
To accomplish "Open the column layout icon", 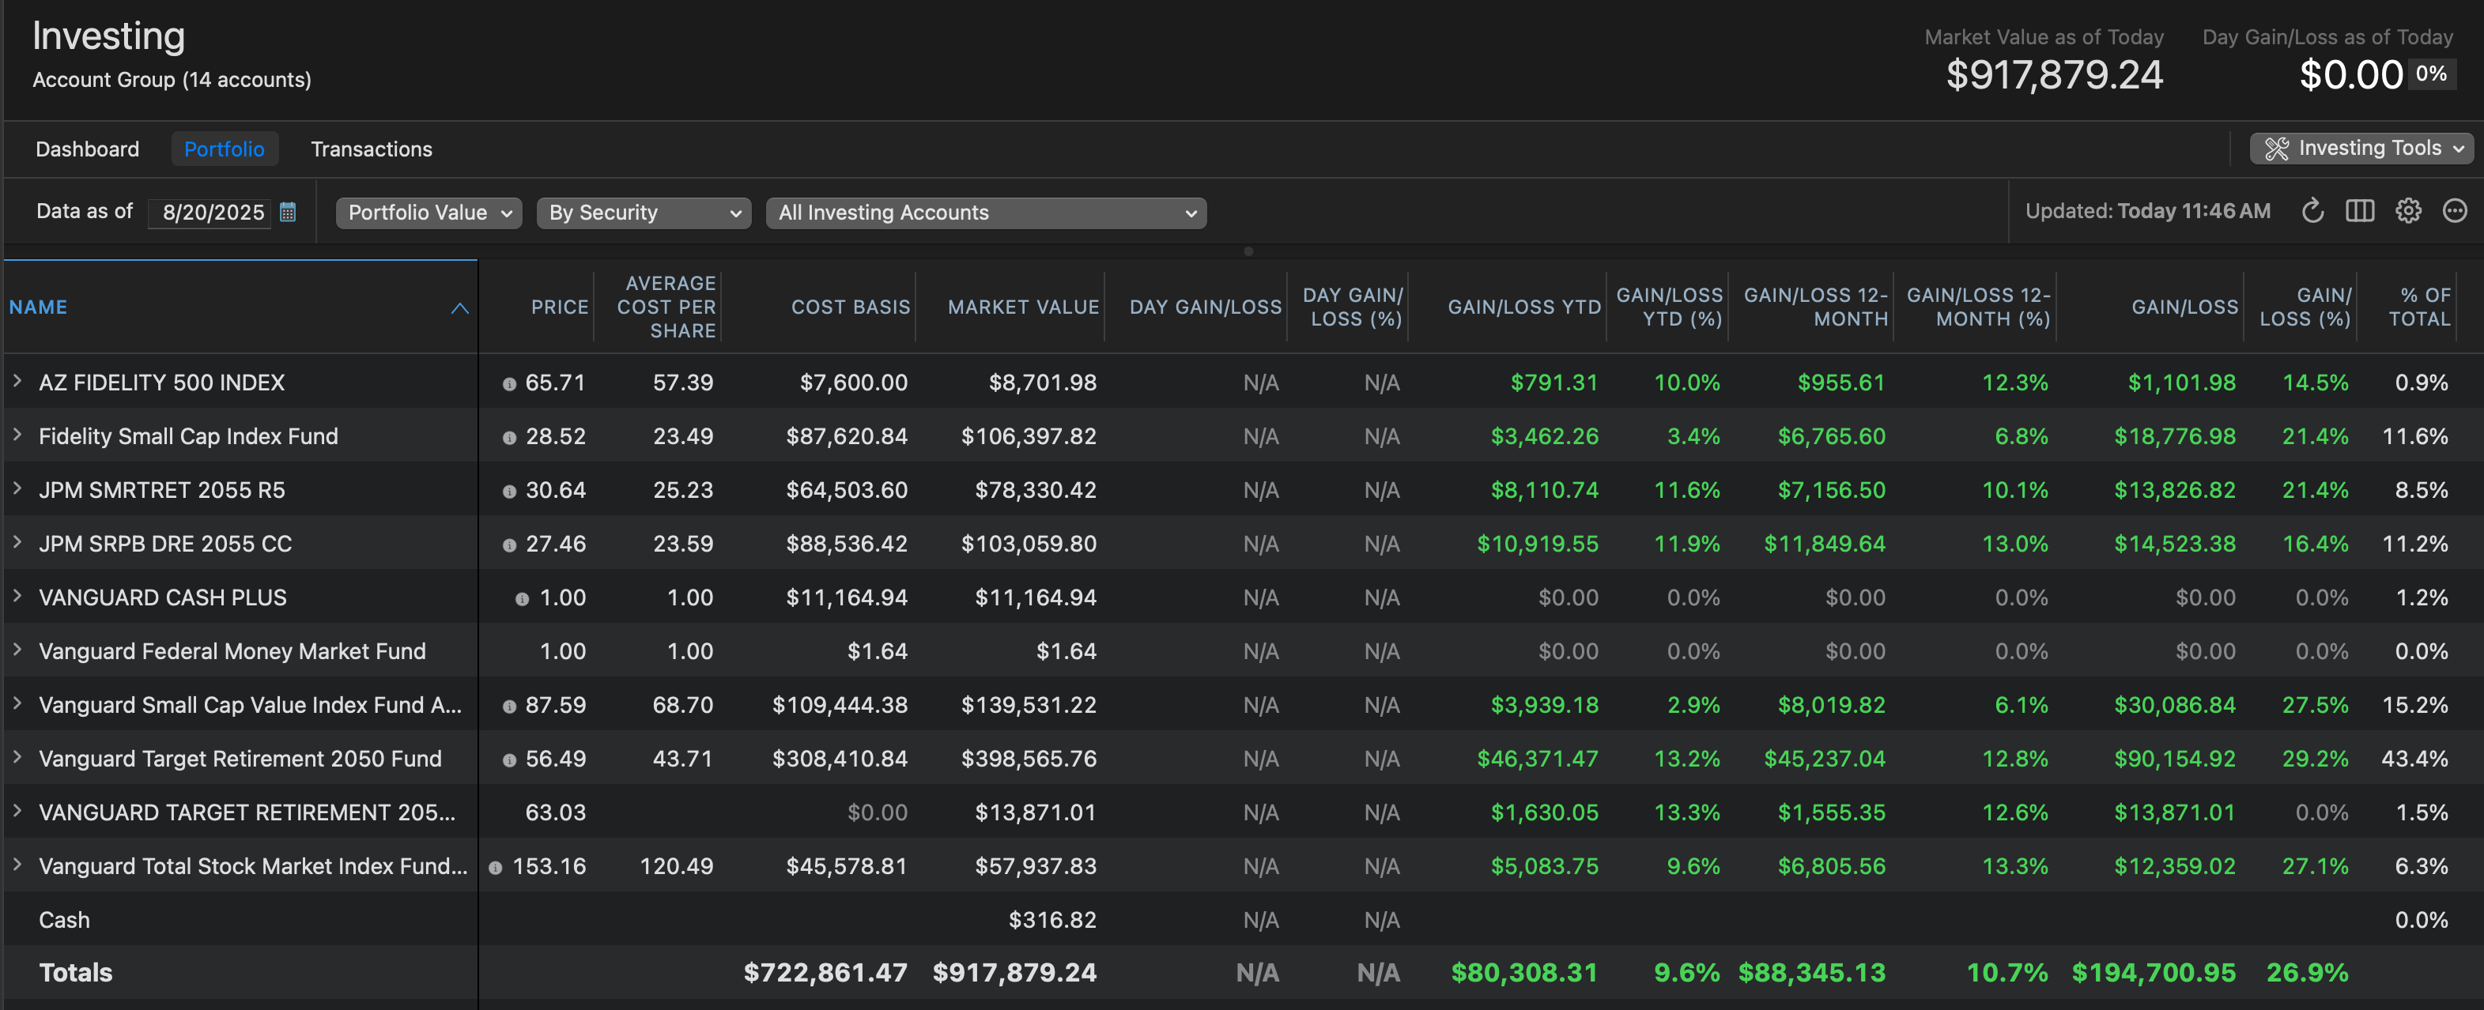I will tap(2360, 211).
